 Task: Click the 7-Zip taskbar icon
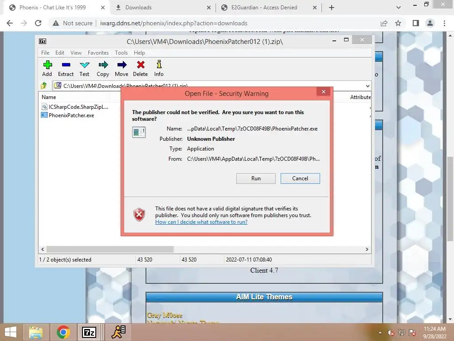(89, 332)
